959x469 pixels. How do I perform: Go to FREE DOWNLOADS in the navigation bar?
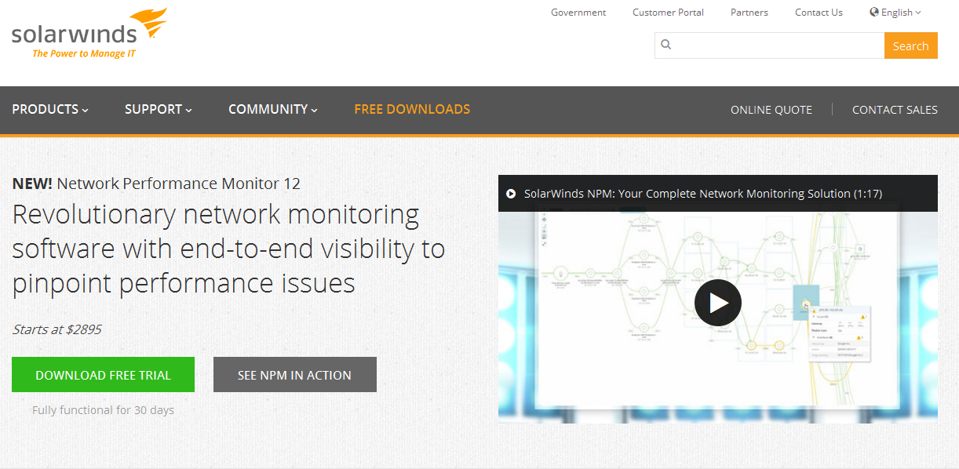[x=412, y=110]
